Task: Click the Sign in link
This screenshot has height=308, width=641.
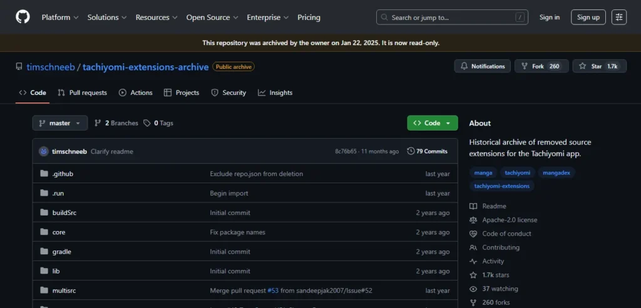Action: [550, 17]
